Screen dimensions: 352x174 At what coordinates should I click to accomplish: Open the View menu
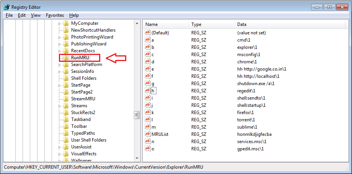click(x=36, y=15)
